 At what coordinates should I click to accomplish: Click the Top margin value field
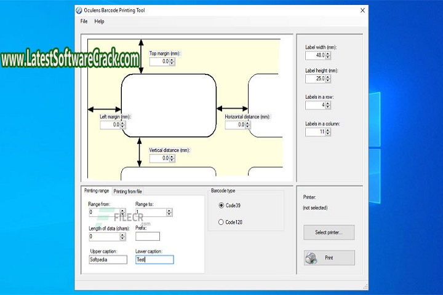click(159, 61)
